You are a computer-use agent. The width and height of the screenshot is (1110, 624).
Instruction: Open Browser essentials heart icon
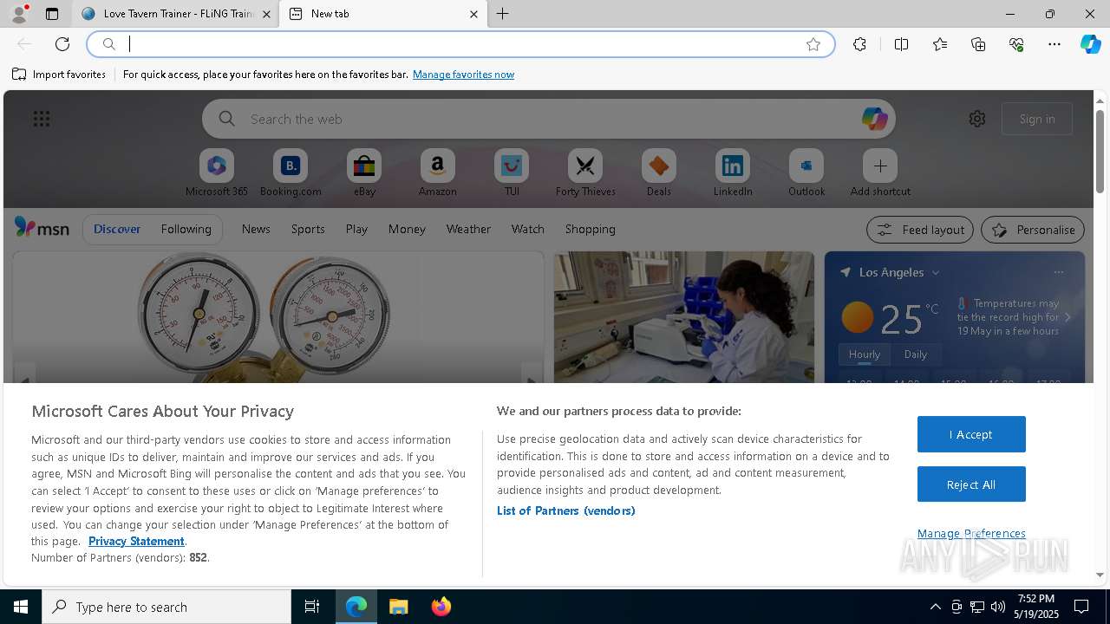click(x=1016, y=44)
